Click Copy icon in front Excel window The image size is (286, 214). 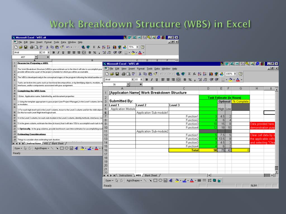coord(145,74)
